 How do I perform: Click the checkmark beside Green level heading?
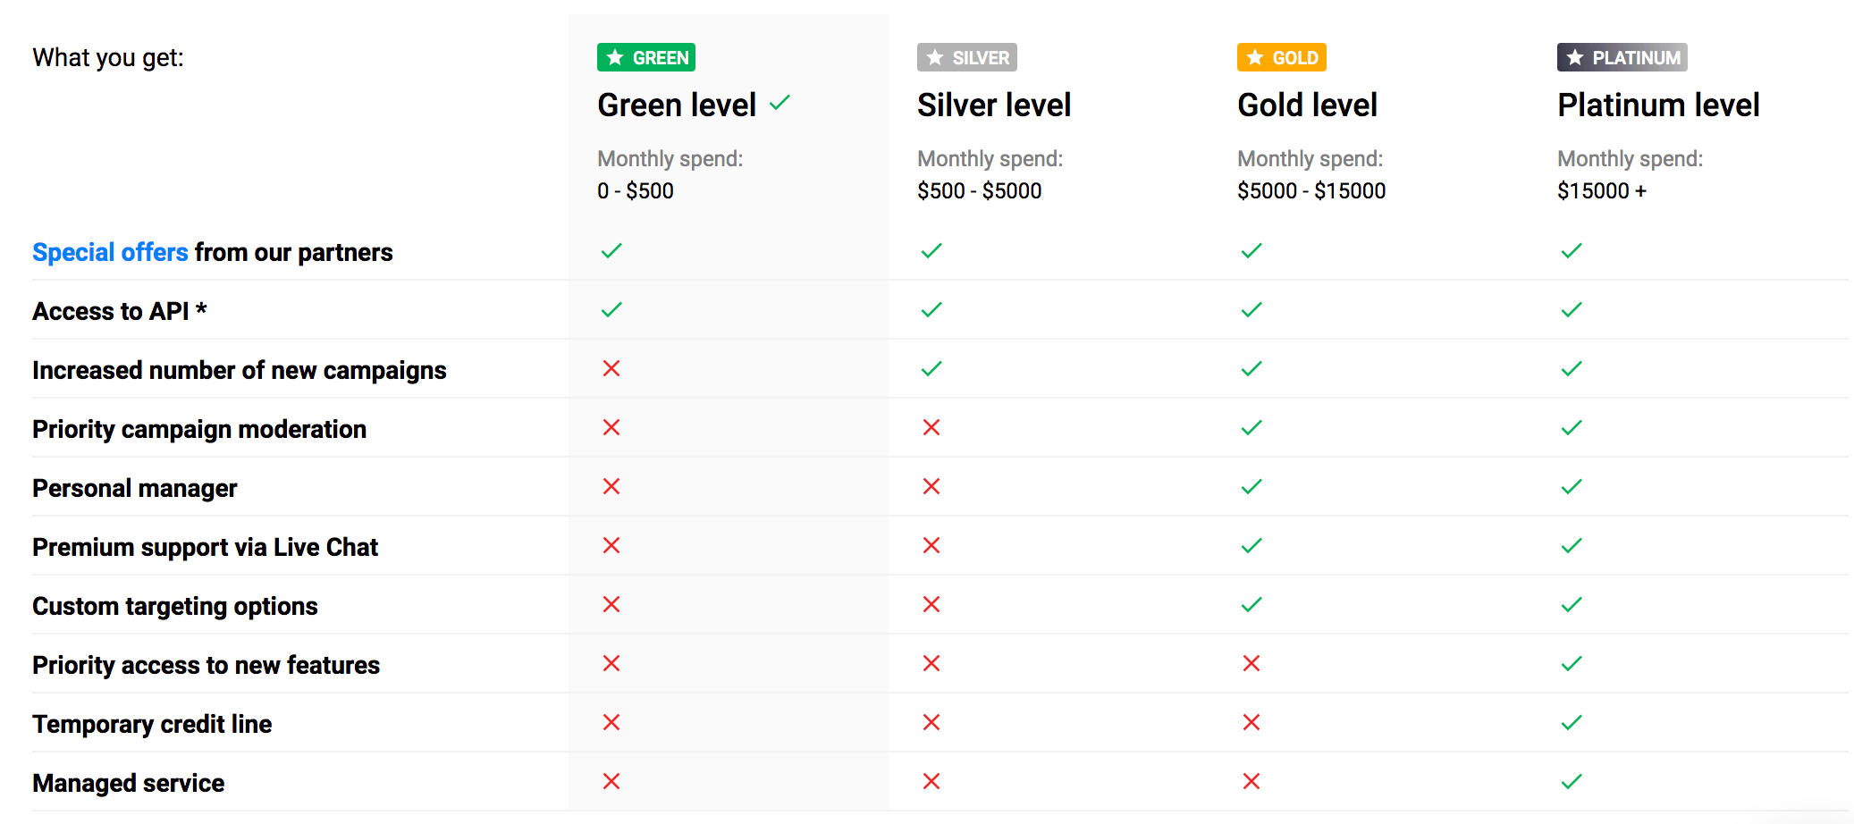pyautogui.click(x=780, y=103)
